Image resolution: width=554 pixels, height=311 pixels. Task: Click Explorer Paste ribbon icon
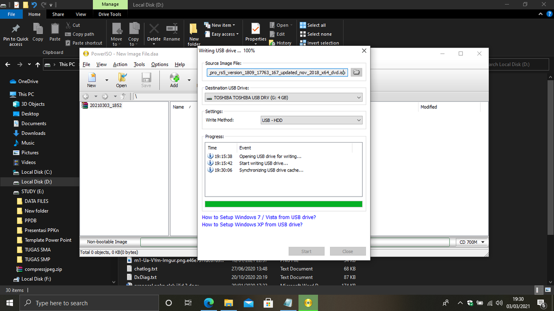point(55,32)
